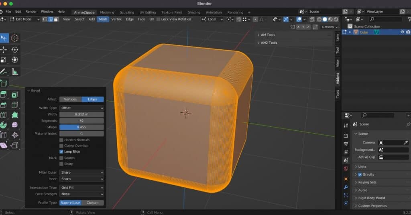Select the Move tool in the toolbar
This screenshot has width=411, height=215.
pos(4,50)
